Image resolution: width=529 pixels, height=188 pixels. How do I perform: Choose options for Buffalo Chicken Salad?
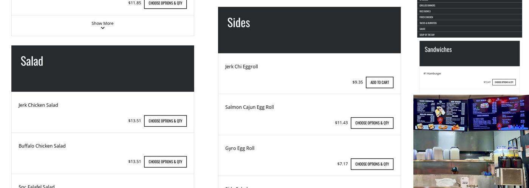click(x=165, y=162)
